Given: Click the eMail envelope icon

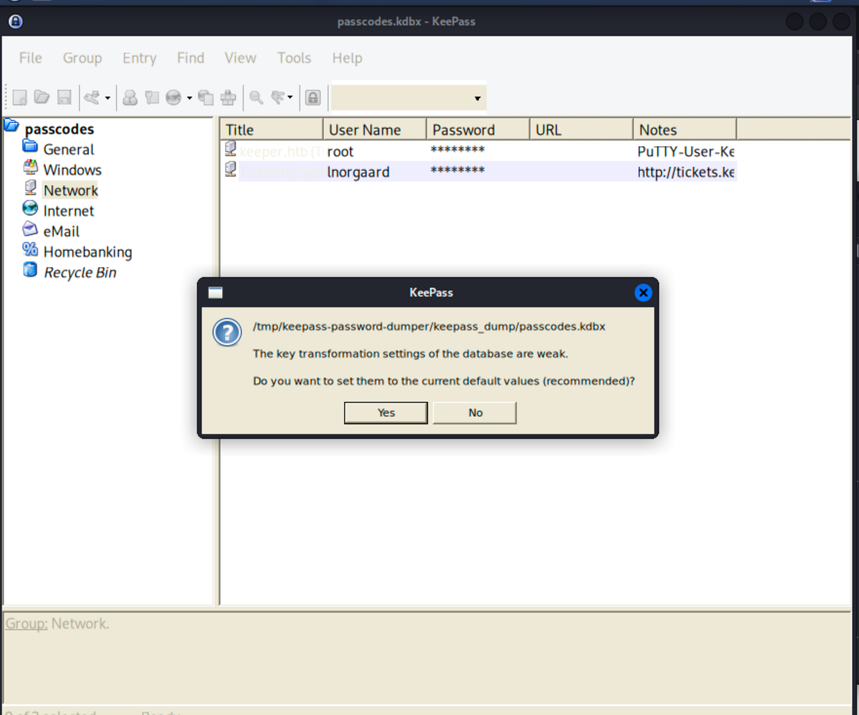Looking at the screenshot, I should point(30,229).
